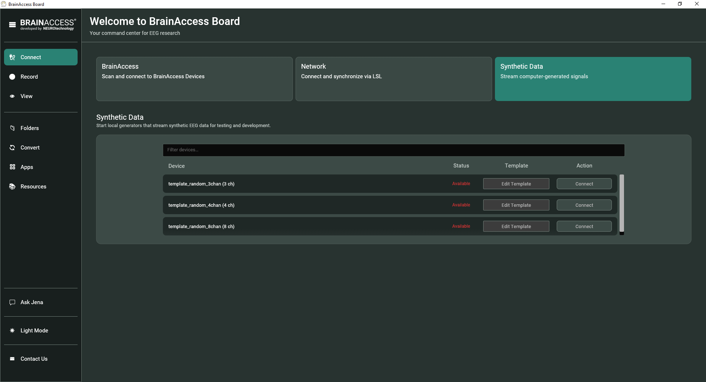The height and width of the screenshot is (382, 706).
Task: Open Contact Us
Action: click(41, 359)
